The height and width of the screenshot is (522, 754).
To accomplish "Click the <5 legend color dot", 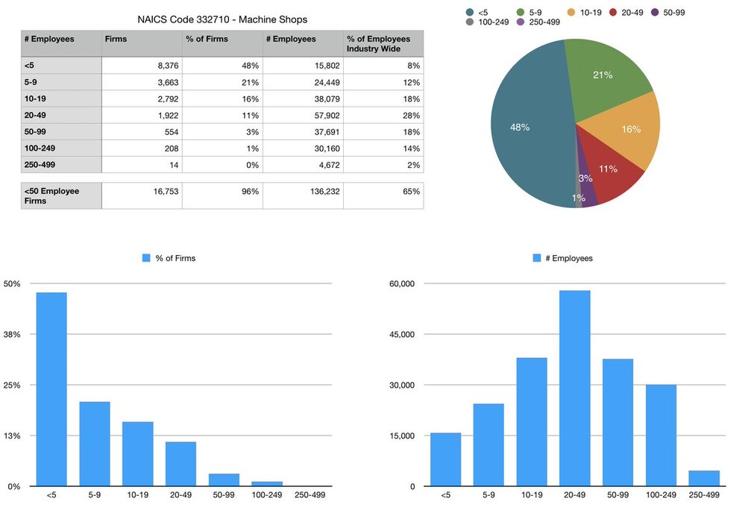I will (470, 13).
